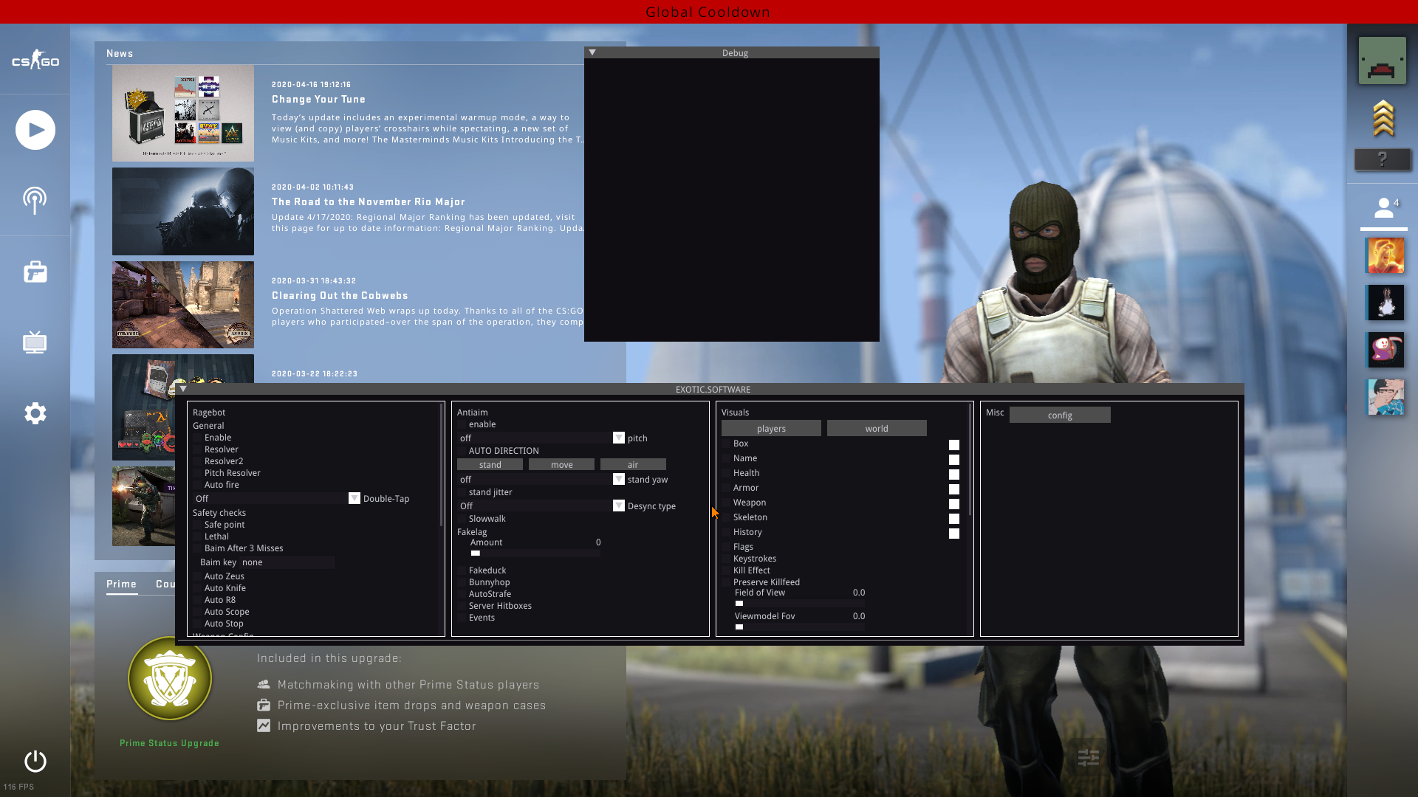Image resolution: width=1418 pixels, height=797 pixels.
Task: Click the config button in Misc
Action: click(1059, 415)
